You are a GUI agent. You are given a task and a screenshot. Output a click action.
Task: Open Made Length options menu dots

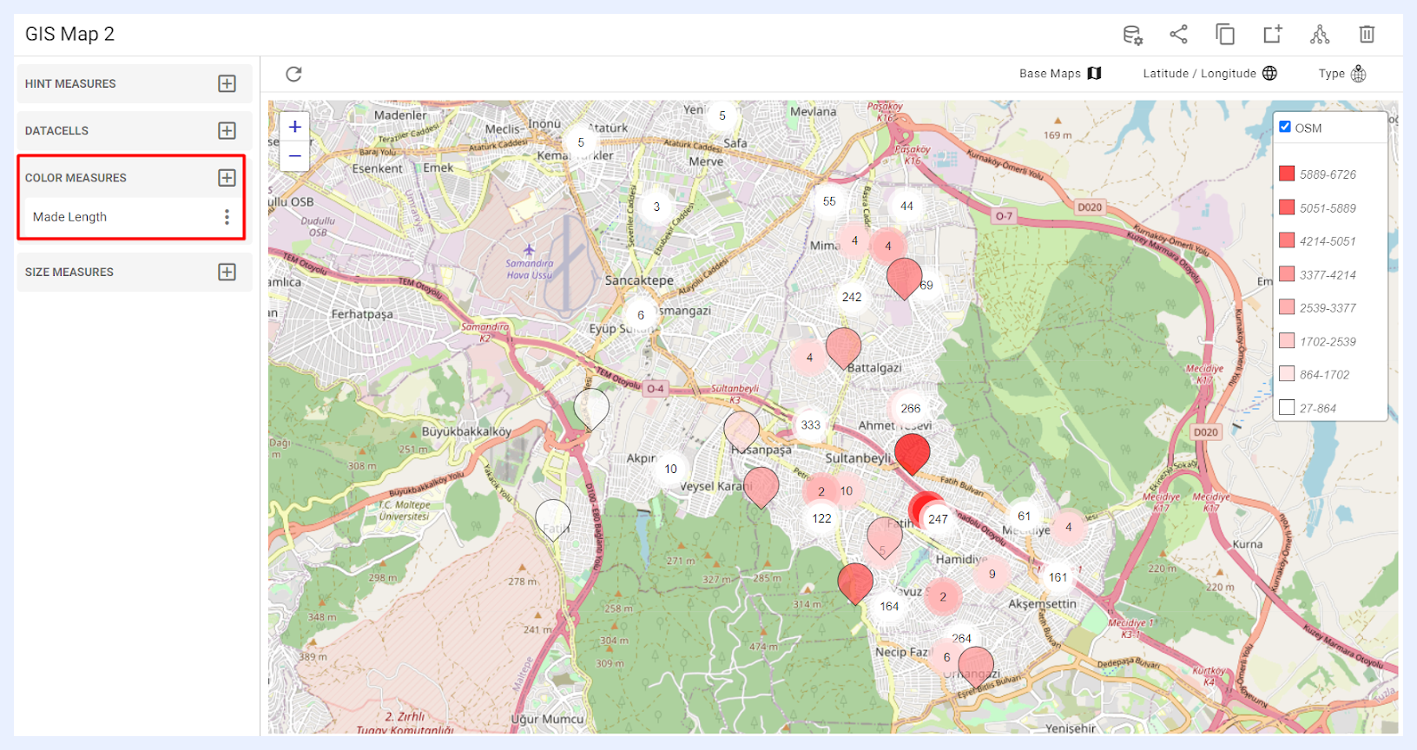tap(227, 217)
